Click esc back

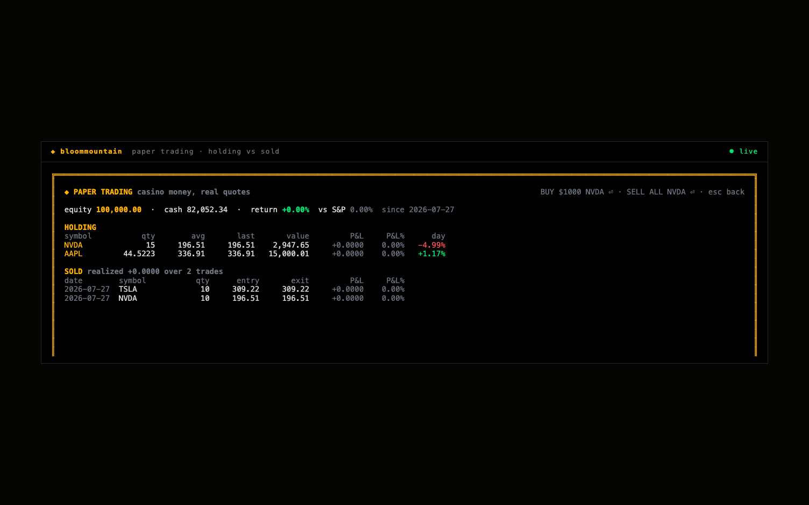click(726, 192)
